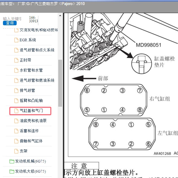The height and width of the screenshot is (178, 178).
Task: Click the 右气缸组 label in diagram
Action: 160,99
